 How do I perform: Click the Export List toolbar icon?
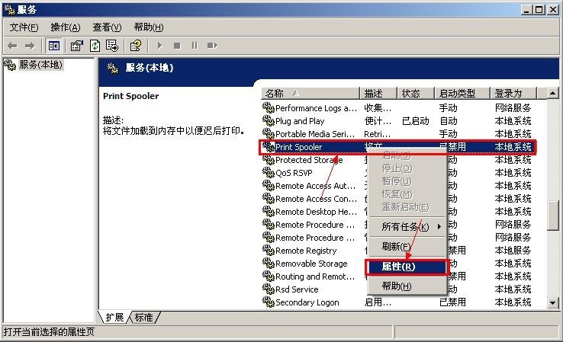(x=112, y=46)
